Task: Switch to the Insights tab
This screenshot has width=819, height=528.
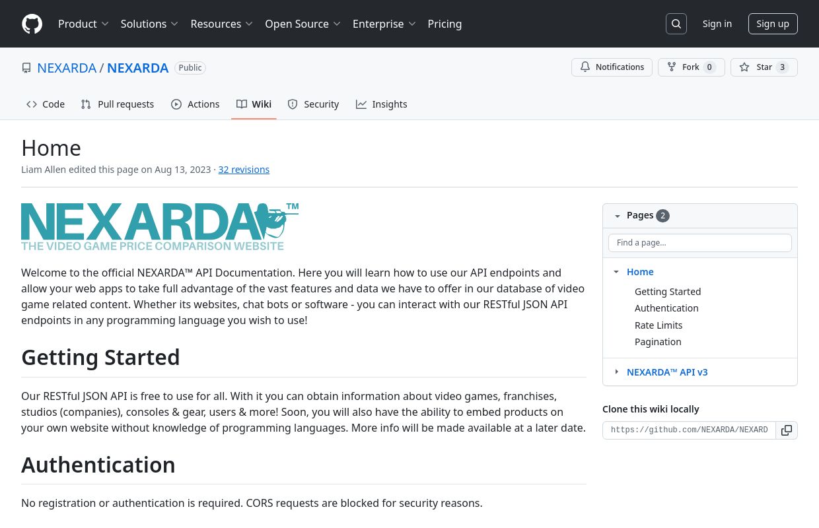Action: pyautogui.click(x=382, y=104)
